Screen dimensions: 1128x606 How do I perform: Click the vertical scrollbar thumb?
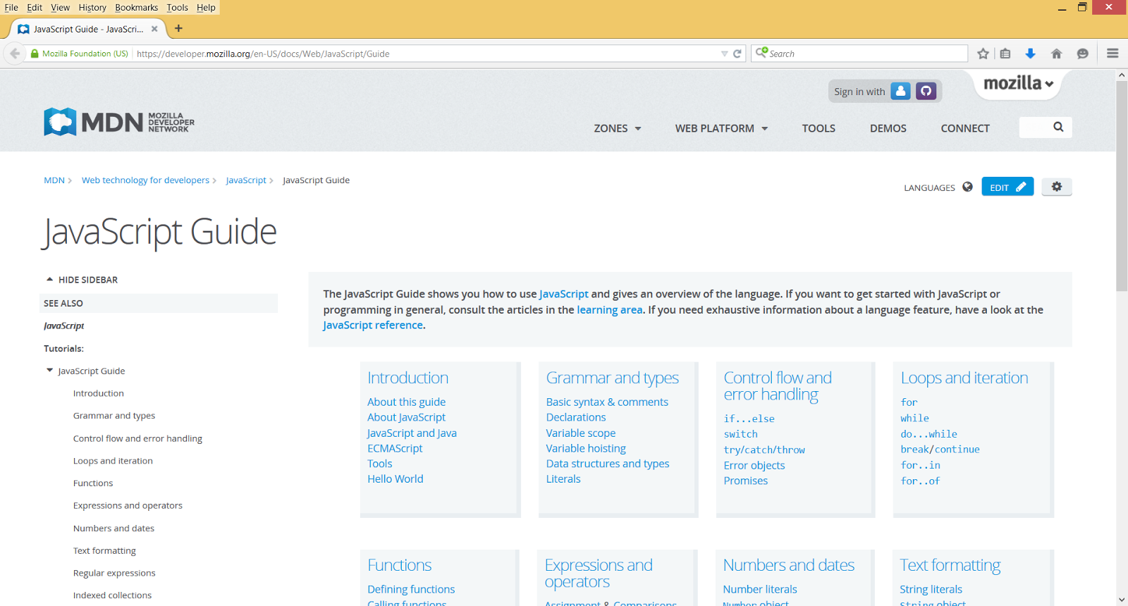click(x=1122, y=186)
